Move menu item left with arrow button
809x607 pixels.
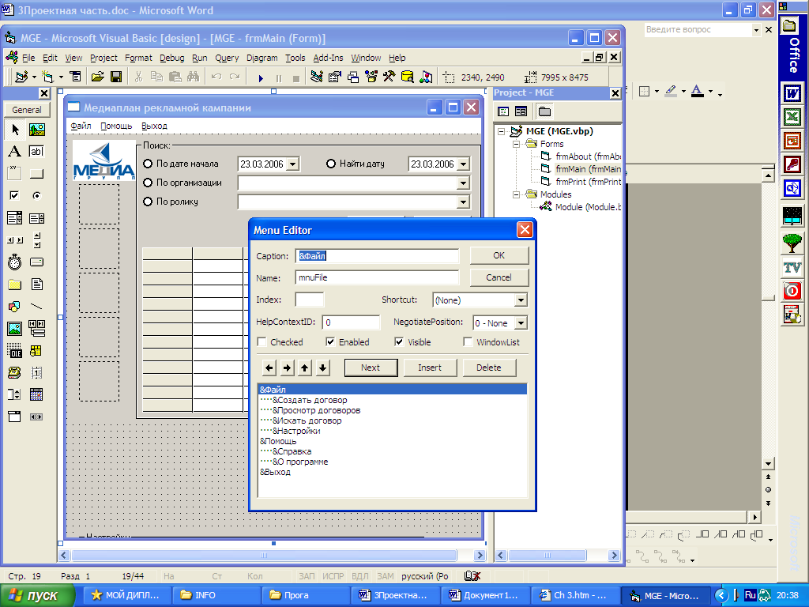click(269, 368)
